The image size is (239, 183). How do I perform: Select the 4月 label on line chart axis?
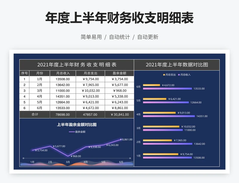pos(85,162)
